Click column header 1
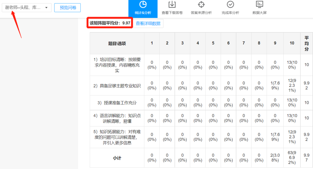The width and height of the screenshot is (313, 169). (152, 43)
